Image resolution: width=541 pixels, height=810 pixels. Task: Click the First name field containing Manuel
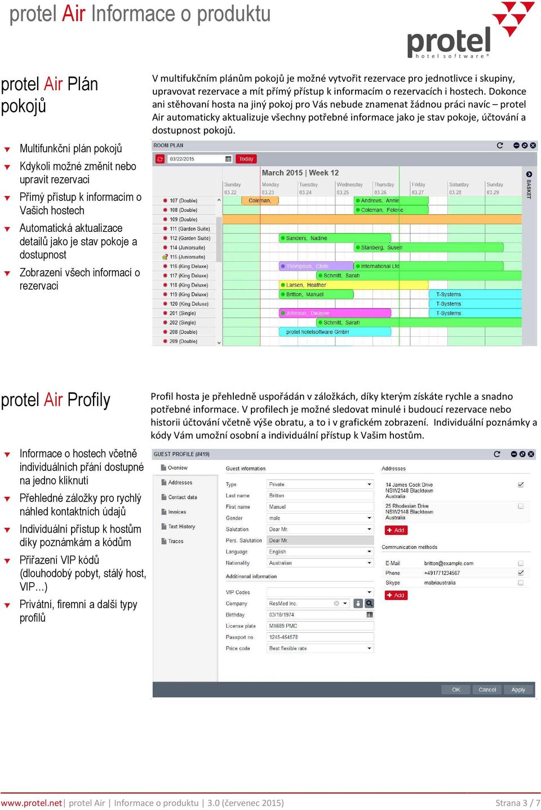click(320, 507)
